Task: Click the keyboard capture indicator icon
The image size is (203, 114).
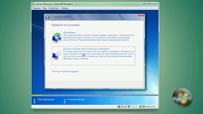Action: coord(143,106)
